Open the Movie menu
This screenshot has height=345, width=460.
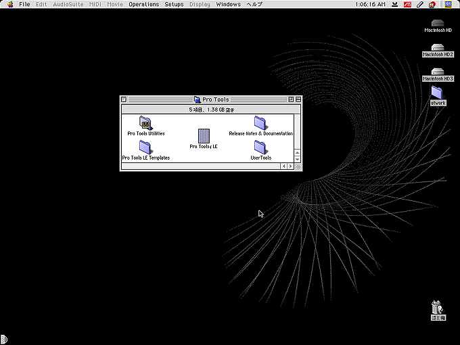pyautogui.click(x=115, y=4)
